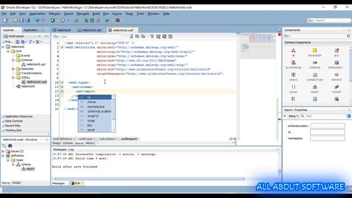Click the schemaLocation property input field
Viewport: 352px width, 198px height.
(328, 126)
